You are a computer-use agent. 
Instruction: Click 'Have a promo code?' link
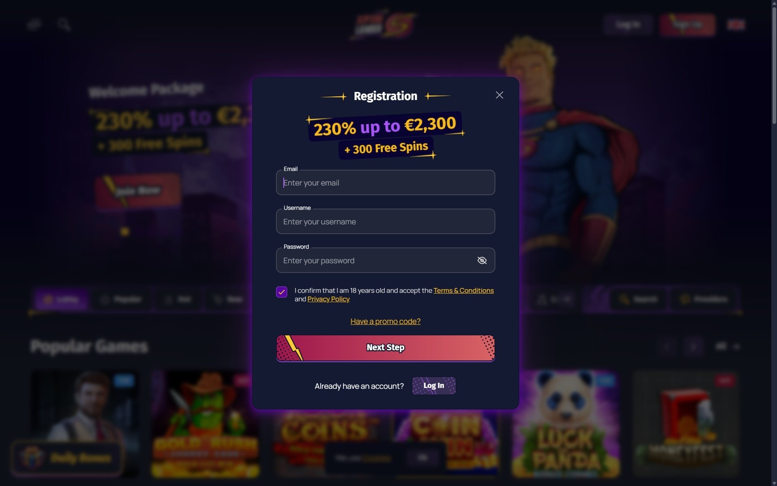click(x=385, y=321)
